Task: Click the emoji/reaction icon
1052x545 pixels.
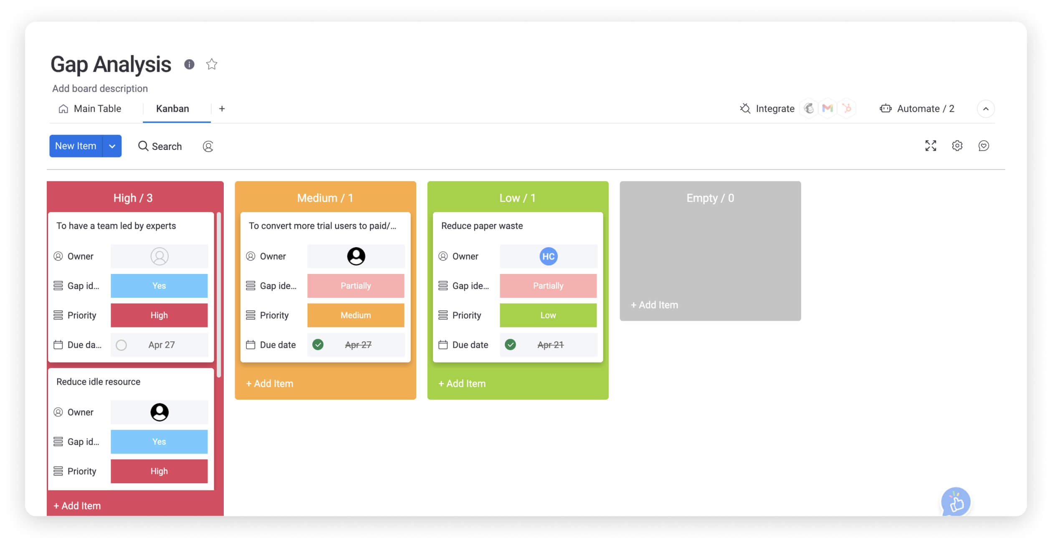Action: [x=983, y=146]
